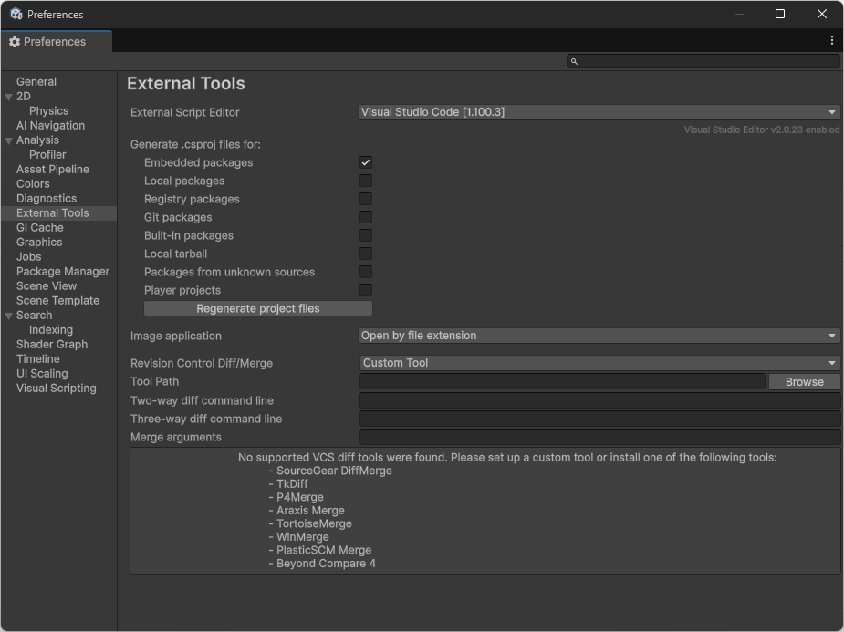Select Package Manager in the sidebar
The image size is (844, 632).
(62, 271)
